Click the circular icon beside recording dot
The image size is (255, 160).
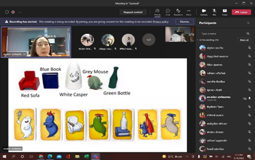pyautogui.click(x=7, y=12)
